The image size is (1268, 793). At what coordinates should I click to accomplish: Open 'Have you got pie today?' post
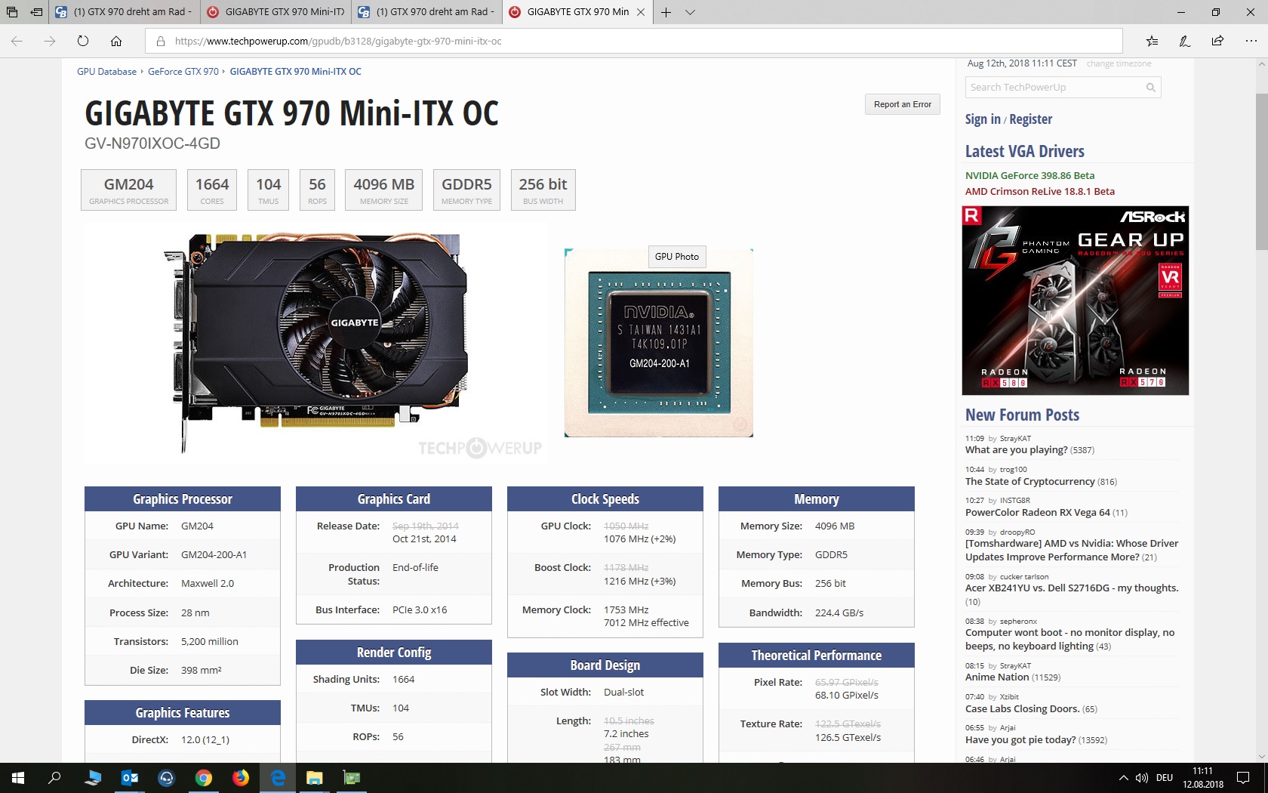(1020, 740)
